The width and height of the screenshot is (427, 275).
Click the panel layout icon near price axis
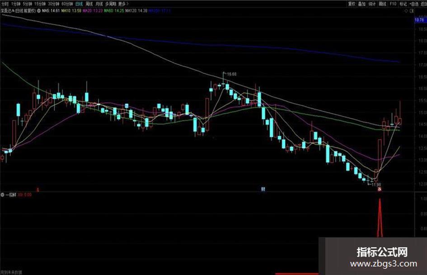pos(412,11)
